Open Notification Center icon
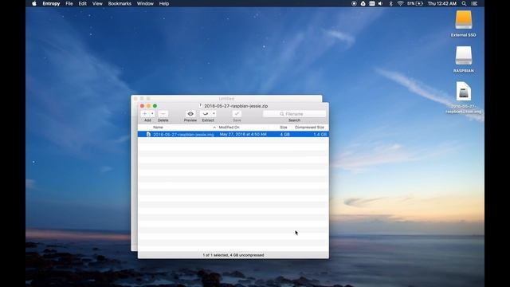 (x=475, y=3)
